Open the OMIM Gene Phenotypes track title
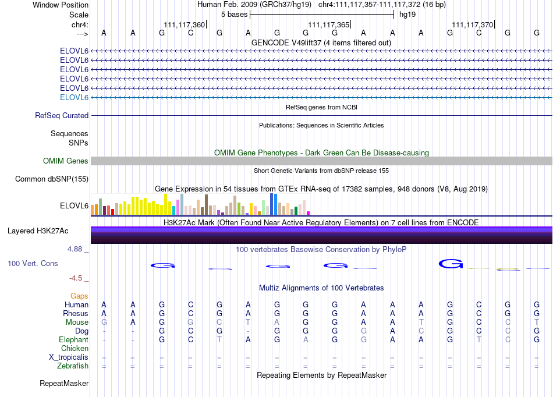The image size is (553, 397). [321, 153]
